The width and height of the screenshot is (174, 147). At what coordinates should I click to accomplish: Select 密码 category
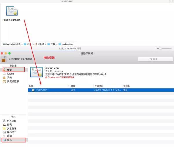[14, 125]
